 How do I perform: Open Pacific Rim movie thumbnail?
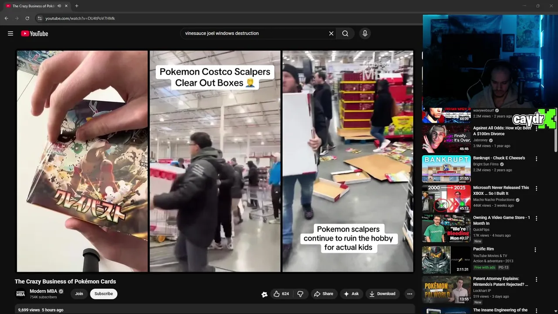(446, 259)
